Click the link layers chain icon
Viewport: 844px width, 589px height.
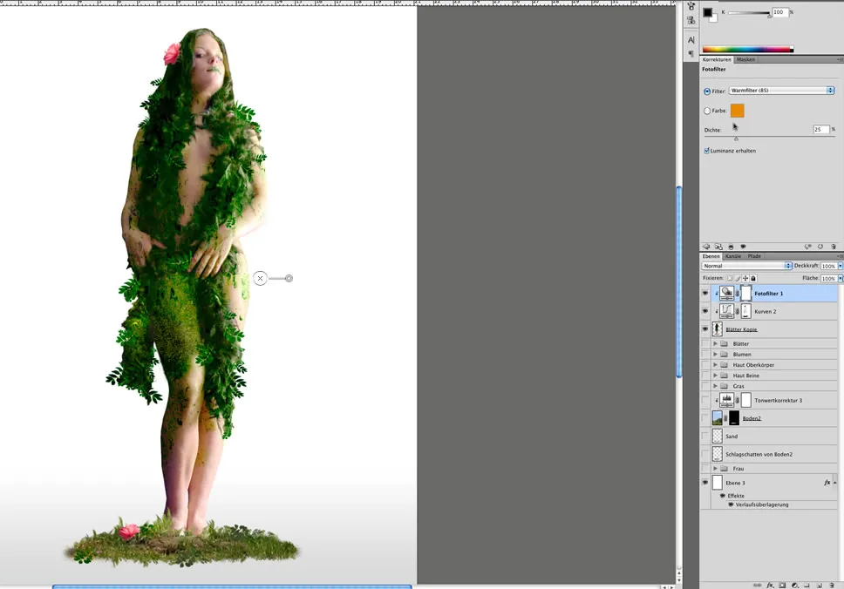coord(758,586)
